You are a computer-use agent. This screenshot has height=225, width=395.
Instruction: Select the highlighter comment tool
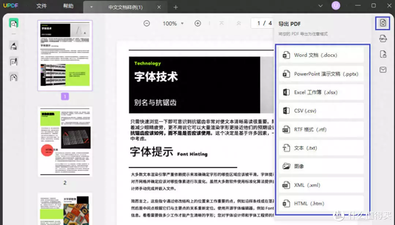pos(14,46)
